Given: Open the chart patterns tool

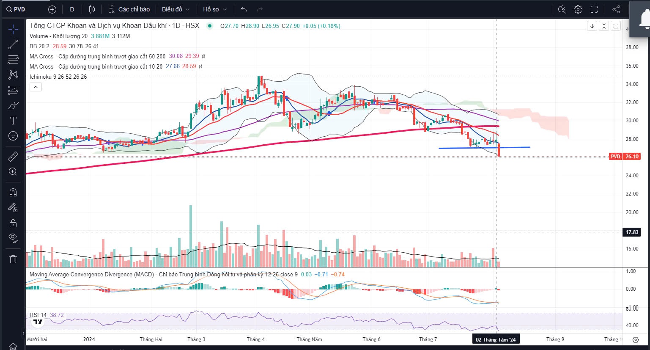Looking at the screenshot, I should [13, 75].
